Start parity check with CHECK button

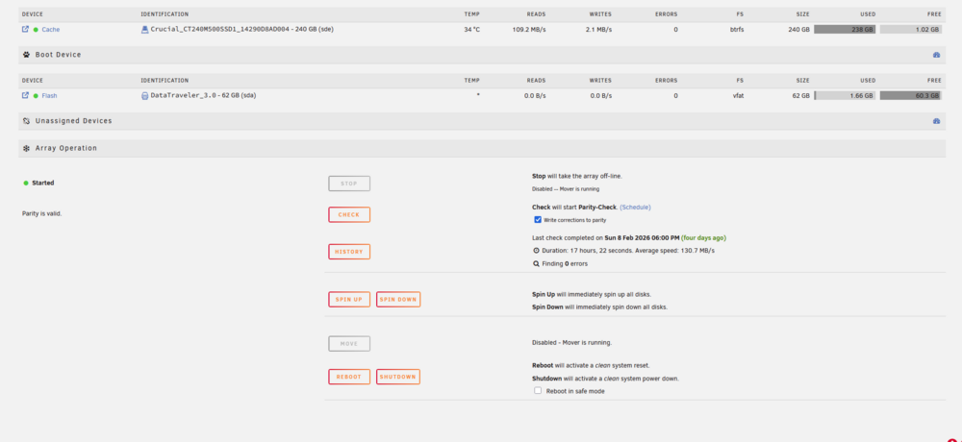(349, 214)
